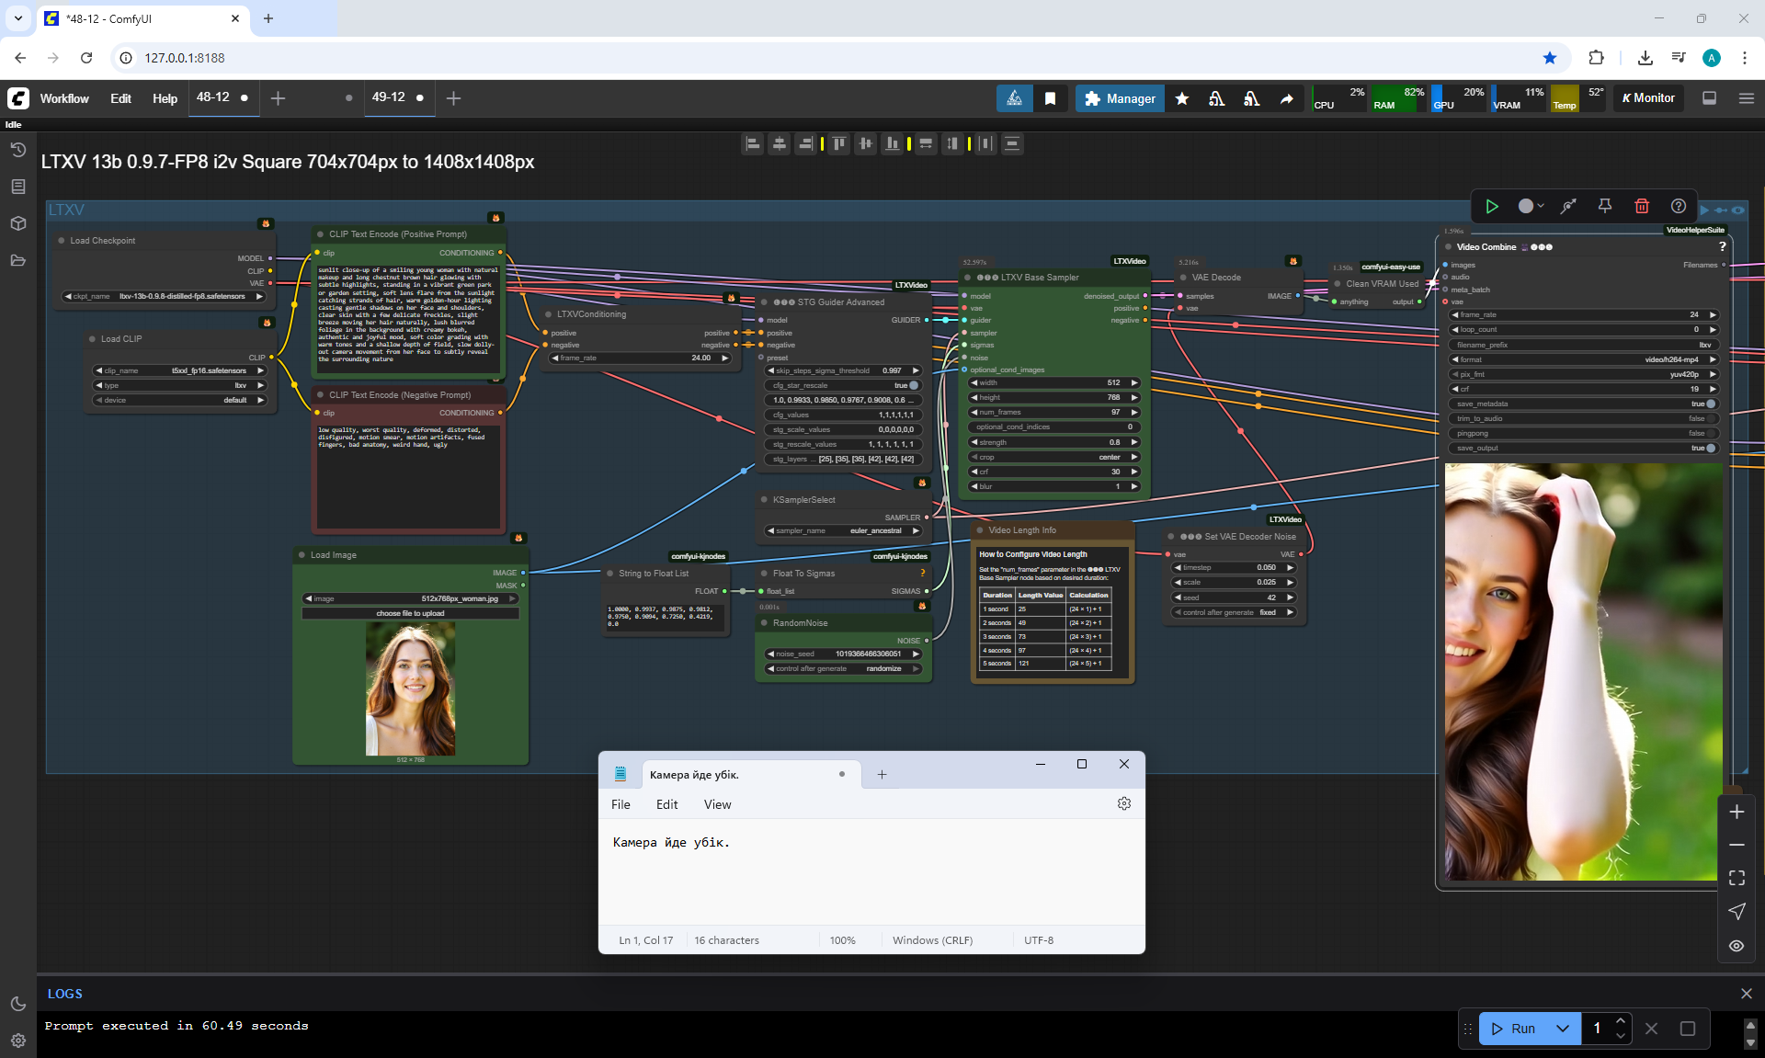Click fit view icon in canvas controls
1765x1058 pixels.
tap(1737, 878)
